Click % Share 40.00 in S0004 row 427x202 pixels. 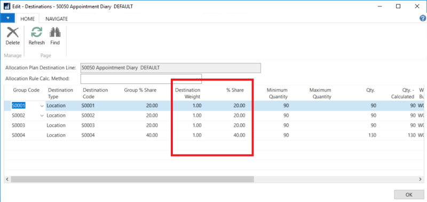239,135
